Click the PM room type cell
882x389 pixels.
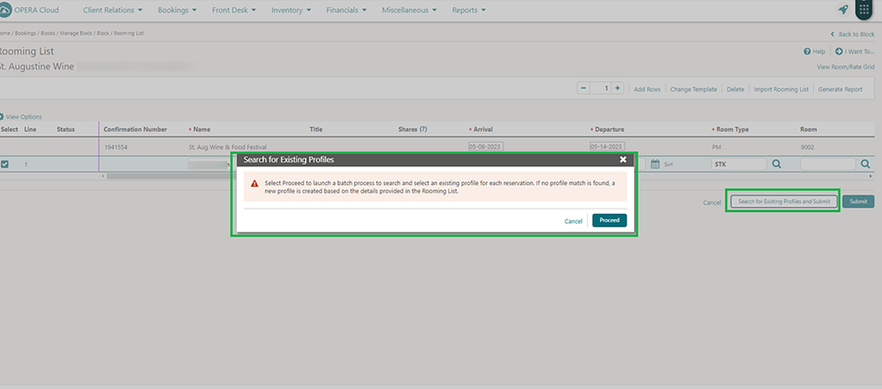tap(716, 147)
